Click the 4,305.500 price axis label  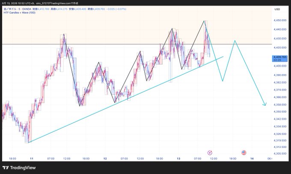coord(280,153)
